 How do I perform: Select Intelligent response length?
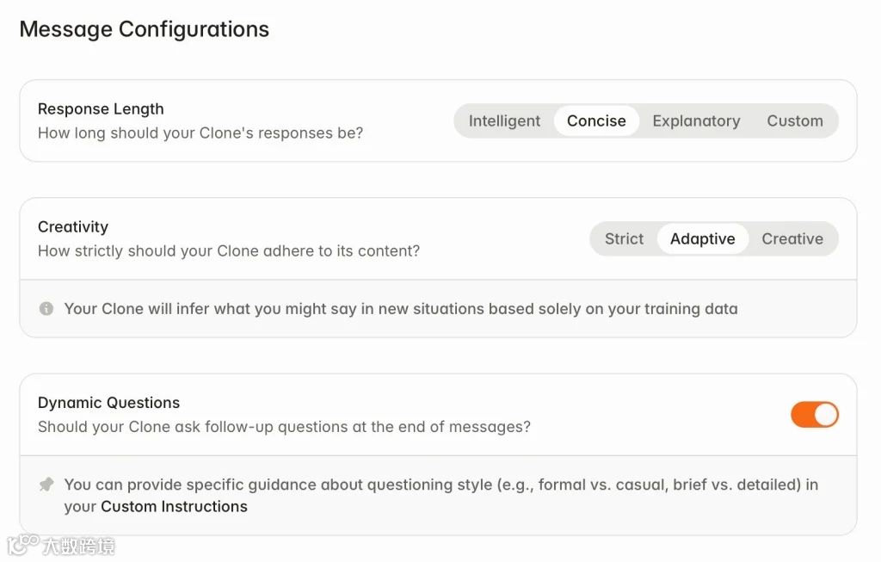click(504, 121)
